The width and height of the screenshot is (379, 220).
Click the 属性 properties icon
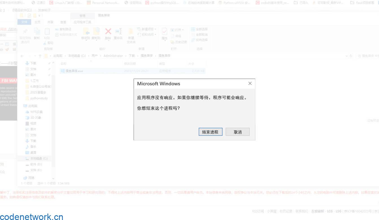point(165,32)
